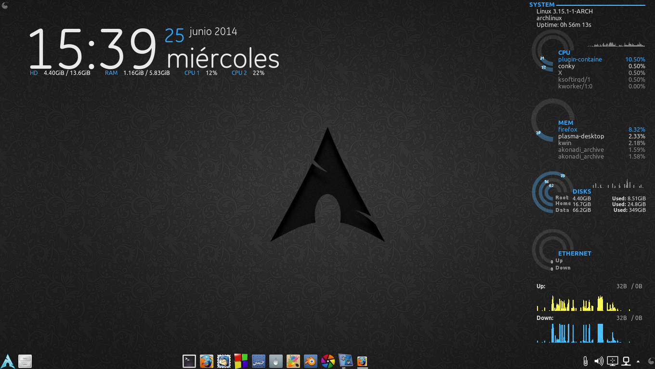Click the "junio 2014" date text
This screenshot has width=655, height=369.
tap(213, 32)
